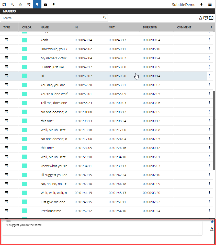Open the sliders settings icon in top toolbar
The height and width of the screenshot is (245, 216).
[x=29, y=4]
